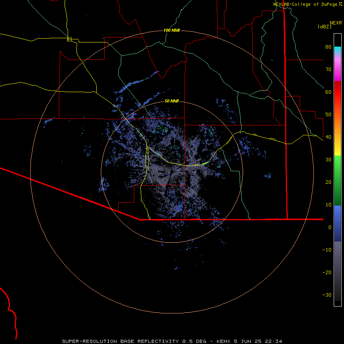Click the 100 NMI range ring label

click(x=172, y=30)
